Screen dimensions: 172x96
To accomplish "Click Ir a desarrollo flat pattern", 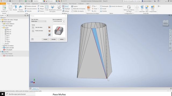I will (x=142, y=9).
